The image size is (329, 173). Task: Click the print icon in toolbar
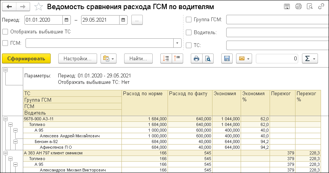pyautogui.click(x=196, y=58)
